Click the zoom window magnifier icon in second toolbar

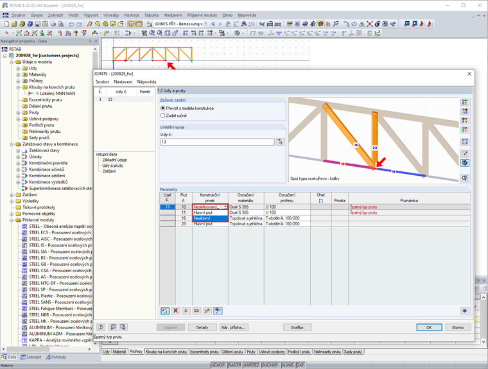coord(152,33)
